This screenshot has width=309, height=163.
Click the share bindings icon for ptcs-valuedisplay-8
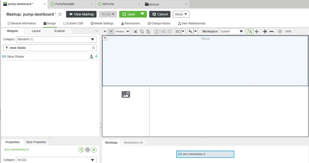[81, 150]
